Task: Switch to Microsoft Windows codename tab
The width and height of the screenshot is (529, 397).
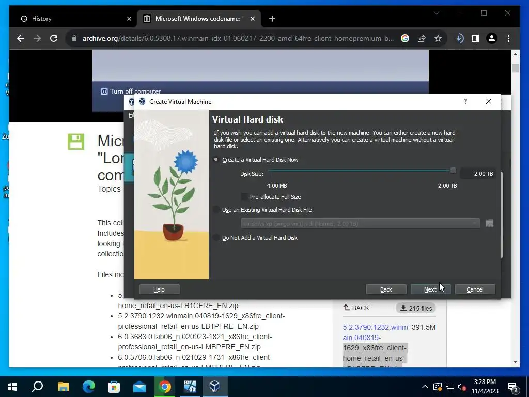Action: coord(197,19)
